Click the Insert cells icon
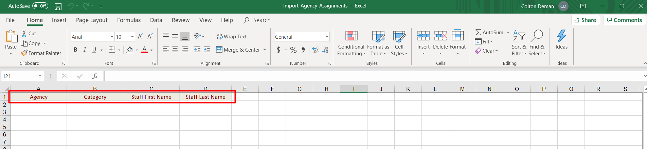The image size is (647, 149). click(x=424, y=36)
